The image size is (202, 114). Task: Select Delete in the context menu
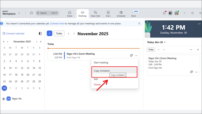[x=97, y=85]
